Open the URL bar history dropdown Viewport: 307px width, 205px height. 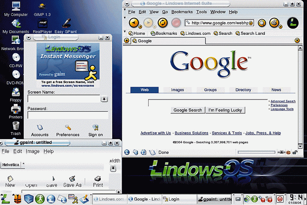click(x=251, y=23)
